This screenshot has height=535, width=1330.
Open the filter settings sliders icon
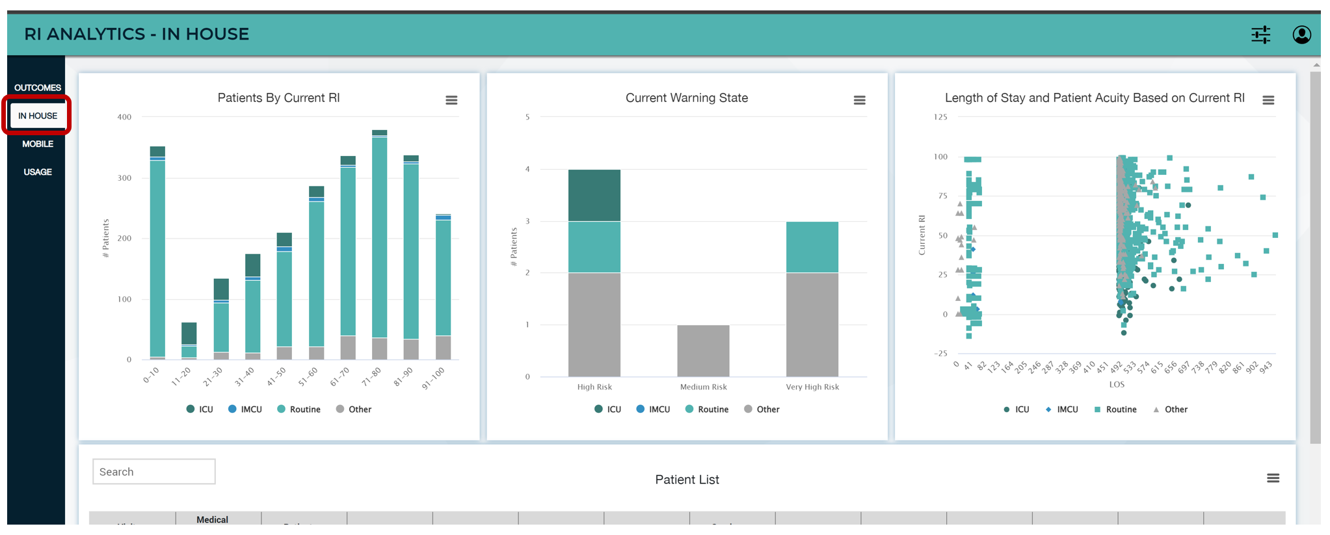click(1260, 34)
